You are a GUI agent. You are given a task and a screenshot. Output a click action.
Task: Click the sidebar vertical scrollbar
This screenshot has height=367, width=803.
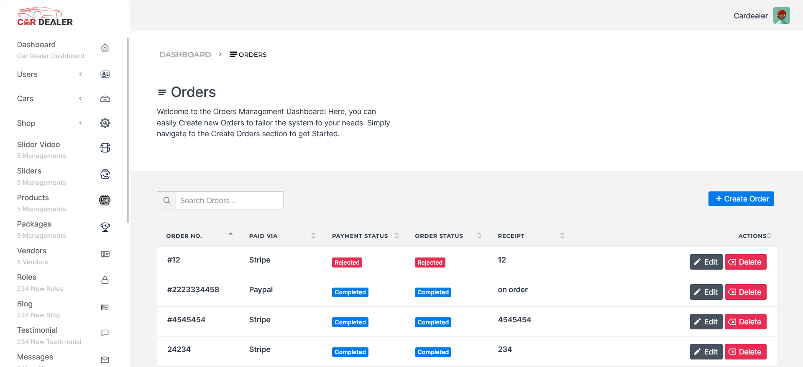coord(128,130)
